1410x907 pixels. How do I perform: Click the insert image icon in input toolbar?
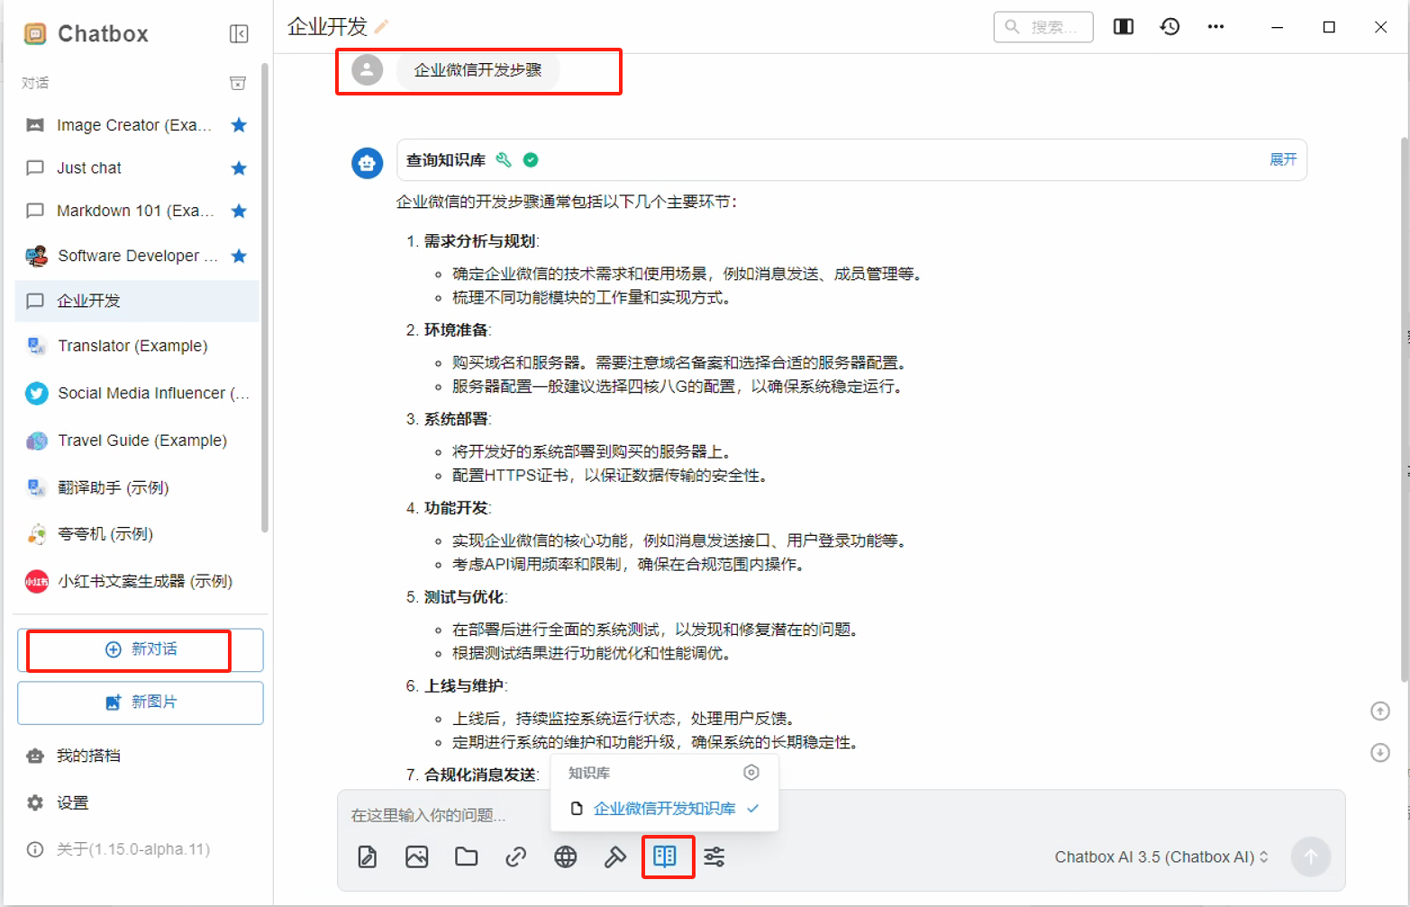417,857
